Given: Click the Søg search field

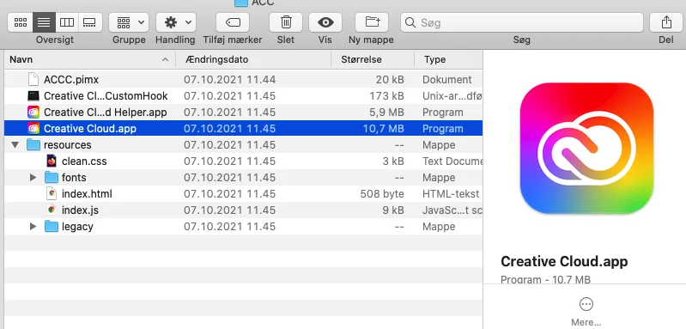Looking at the screenshot, I should point(521,22).
